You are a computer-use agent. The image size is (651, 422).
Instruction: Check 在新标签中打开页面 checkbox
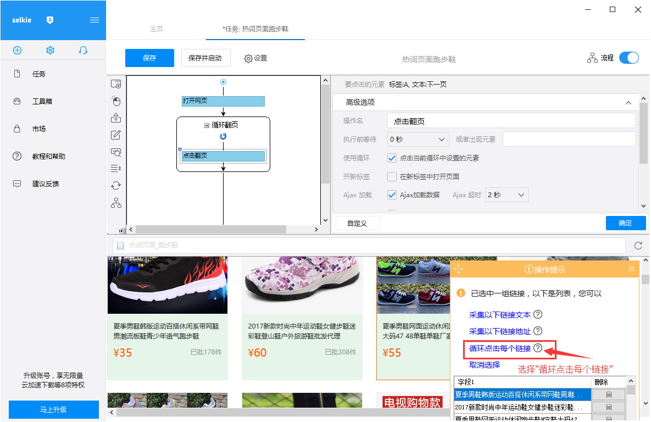[392, 176]
